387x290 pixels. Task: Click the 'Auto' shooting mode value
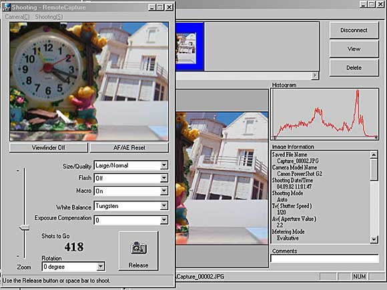282,199
